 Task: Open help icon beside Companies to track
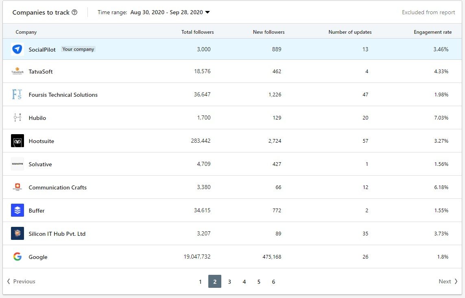click(x=74, y=12)
